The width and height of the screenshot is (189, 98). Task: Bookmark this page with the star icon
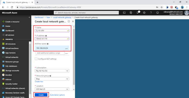coord(162,7)
